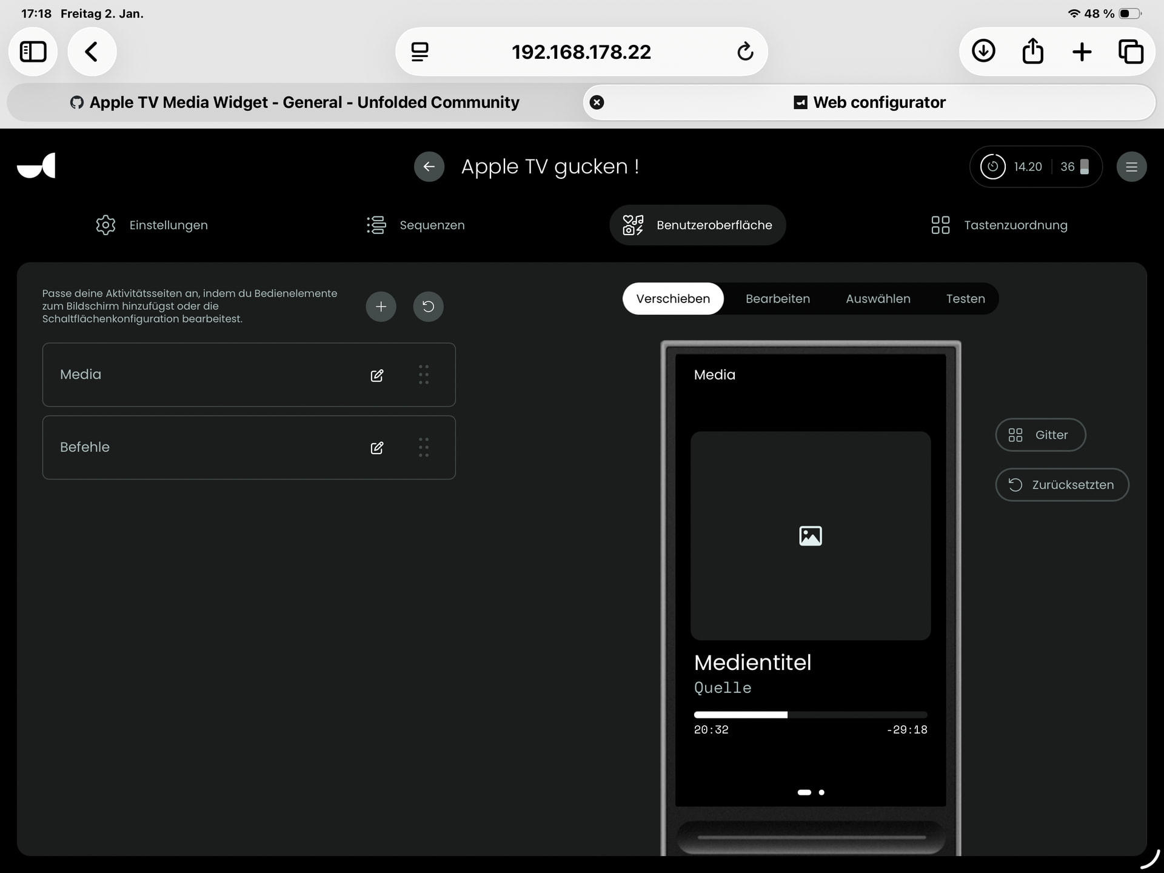Click the Unfolded logo in top left
1164x873 pixels.
(36, 166)
